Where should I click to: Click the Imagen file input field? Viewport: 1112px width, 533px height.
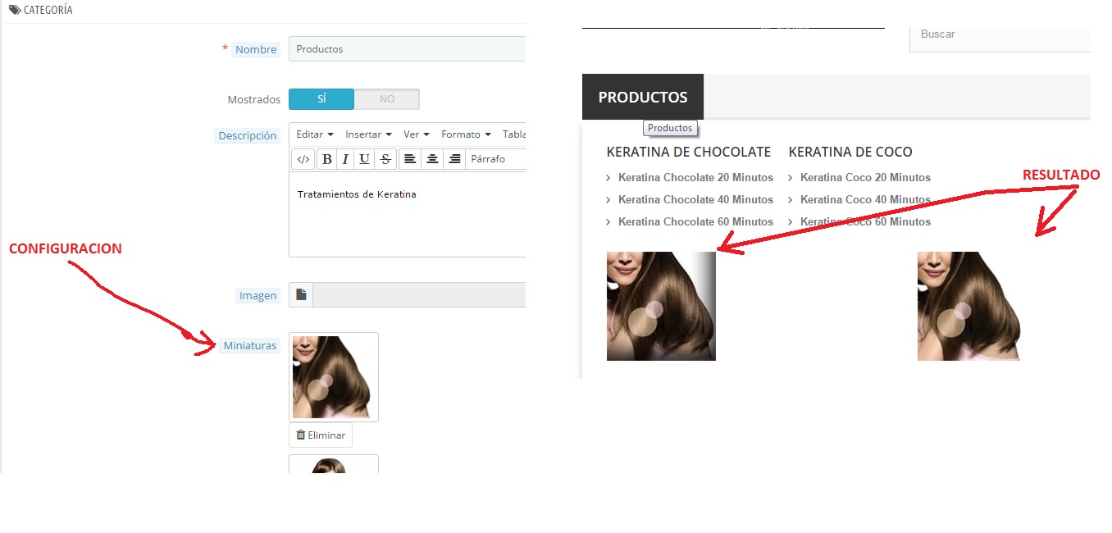coord(419,295)
